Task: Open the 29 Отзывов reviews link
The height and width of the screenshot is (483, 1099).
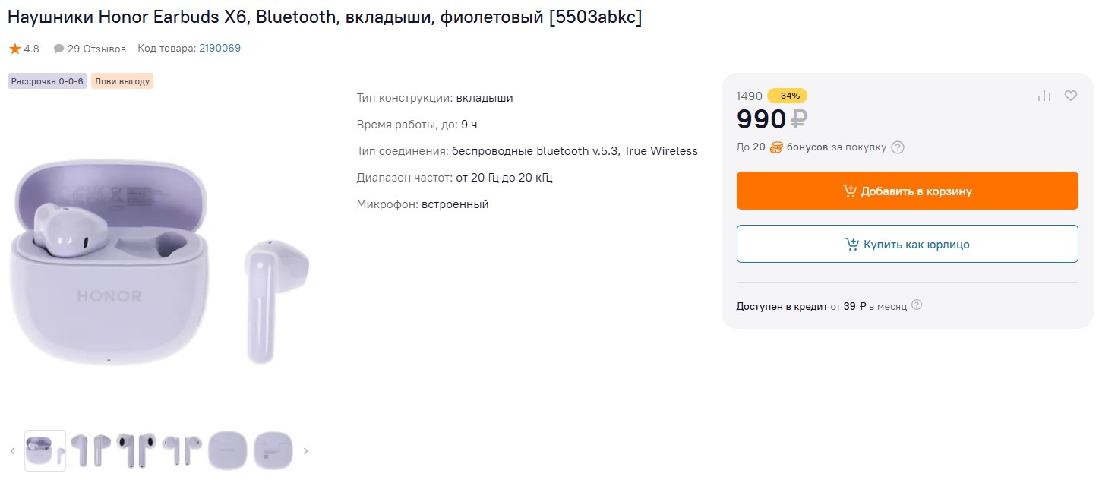Action: 96,49
